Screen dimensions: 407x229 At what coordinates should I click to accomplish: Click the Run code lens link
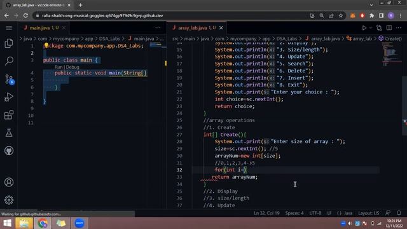[59, 67]
